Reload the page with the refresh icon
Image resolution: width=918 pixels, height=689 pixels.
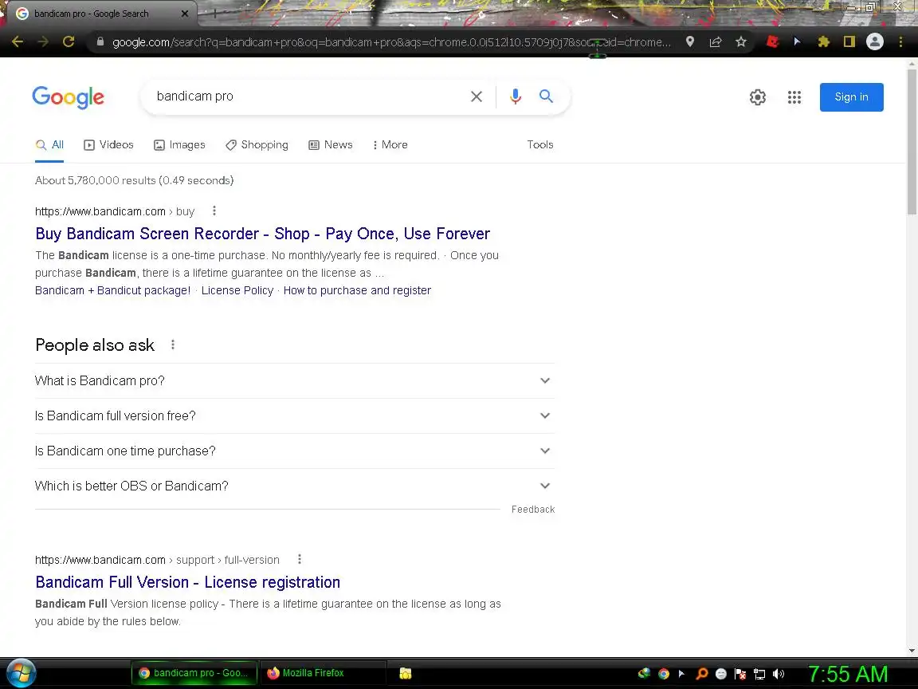point(69,41)
